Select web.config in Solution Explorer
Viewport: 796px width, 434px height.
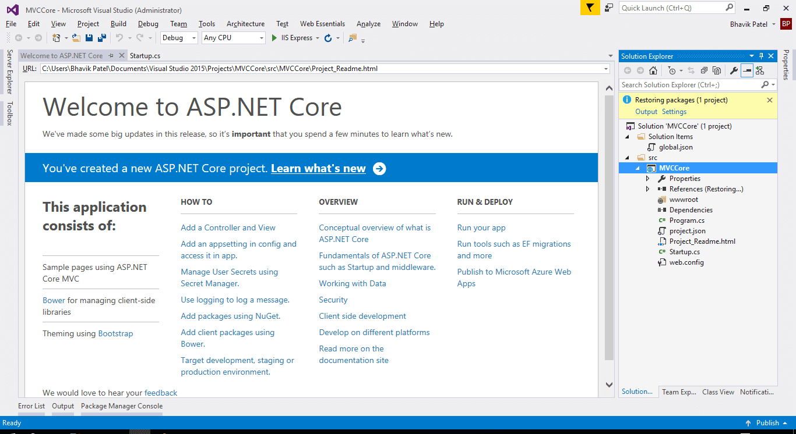[x=686, y=262]
